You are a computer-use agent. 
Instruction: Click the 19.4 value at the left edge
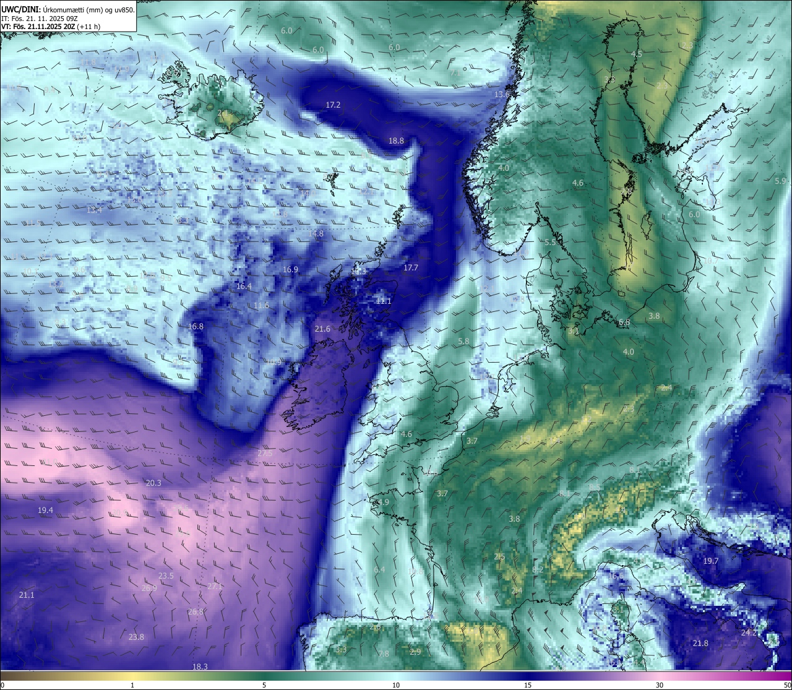45,511
